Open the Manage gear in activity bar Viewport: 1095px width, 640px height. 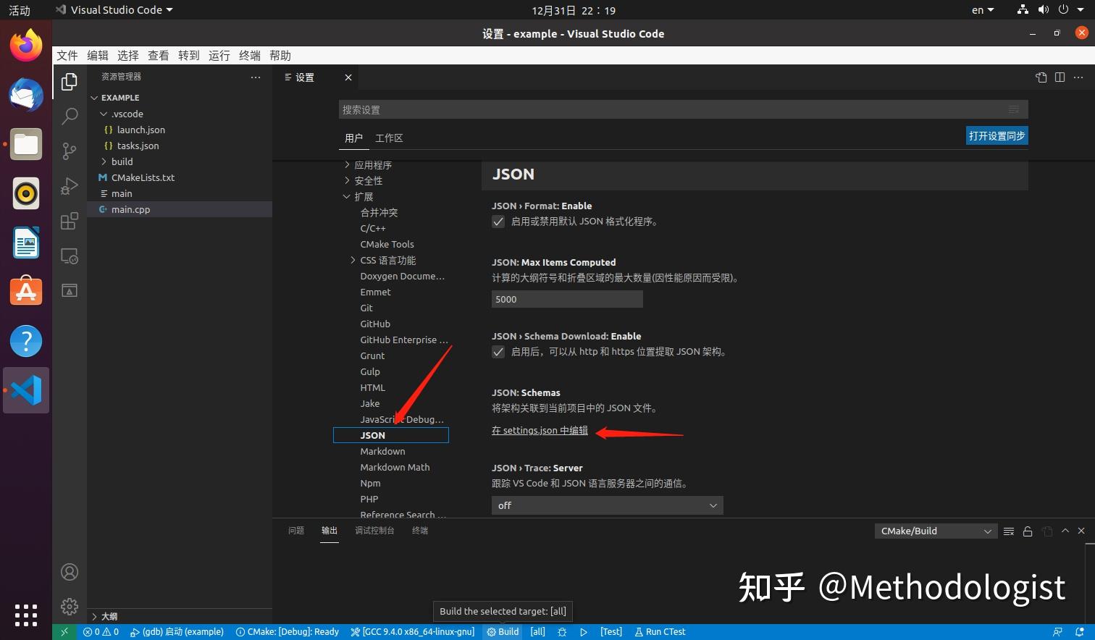(x=70, y=607)
